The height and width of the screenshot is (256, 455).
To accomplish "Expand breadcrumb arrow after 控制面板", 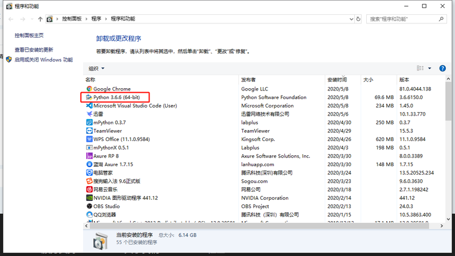I will 86,19.
